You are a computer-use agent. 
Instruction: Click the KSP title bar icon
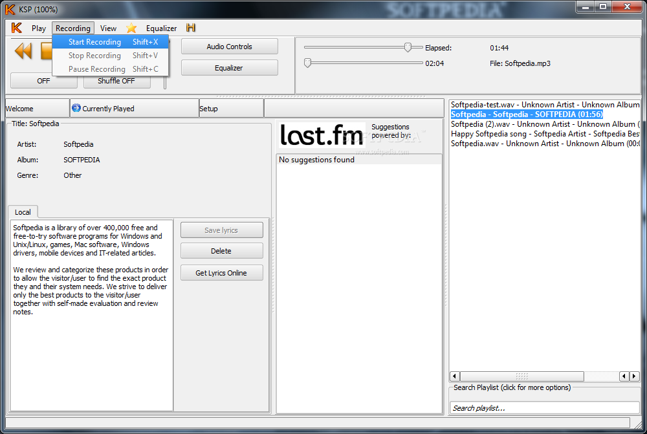pyautogui.click(x=10, y=9)
